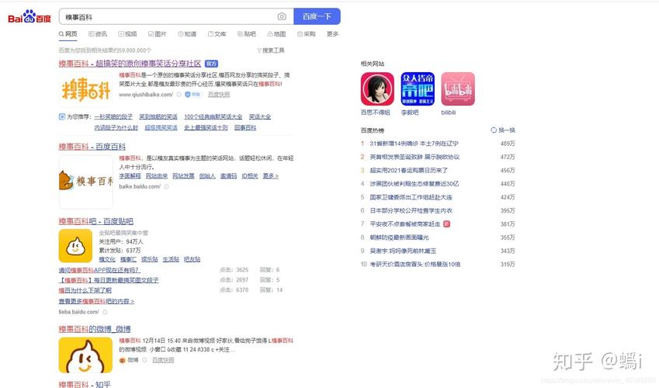Image resolution: width=659 pixels, height=388 pixels.
Task: Open the 糗事百科 - 百度百科 result
Action: (92, 147)
